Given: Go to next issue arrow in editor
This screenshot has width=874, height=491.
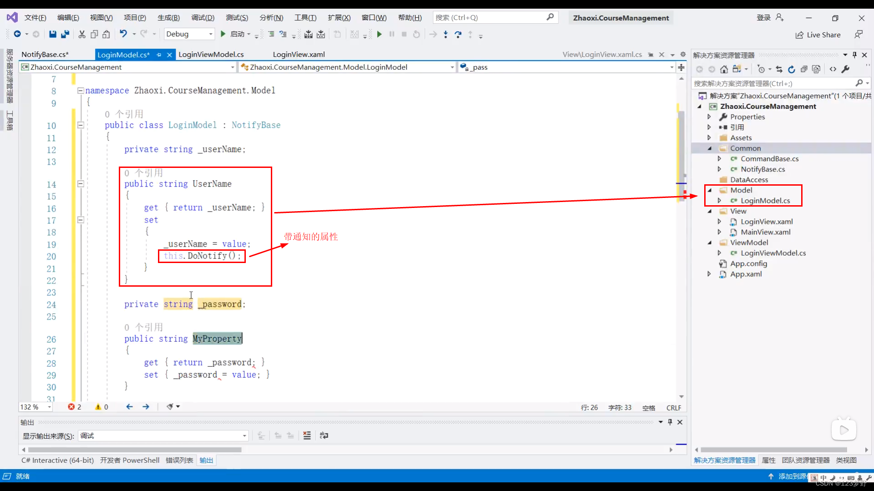Looking at the screenshot, I should pyautogui.click(x=146, y=407).
